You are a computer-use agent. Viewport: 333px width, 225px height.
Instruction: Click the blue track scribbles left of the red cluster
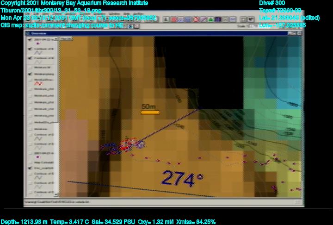pyautogui.click(x=110, y=149)
